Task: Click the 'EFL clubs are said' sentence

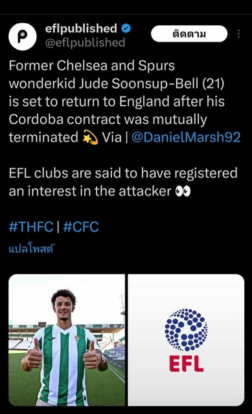Action: pyautogui.click(x=123, y=182)
